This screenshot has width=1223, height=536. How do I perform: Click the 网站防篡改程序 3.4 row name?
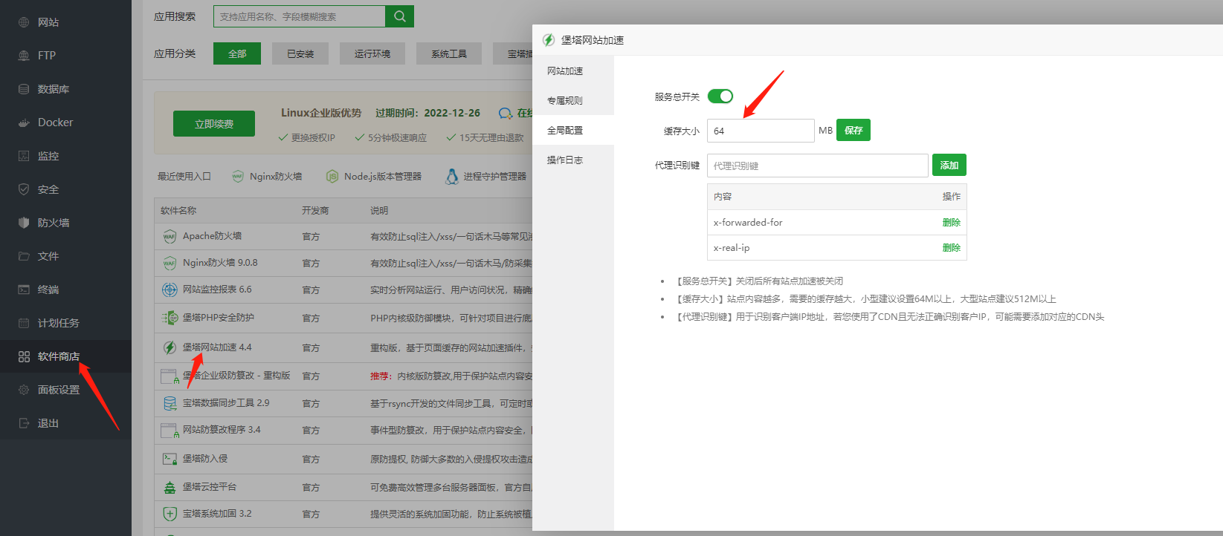pyautogui.click(x=222, y=430)
